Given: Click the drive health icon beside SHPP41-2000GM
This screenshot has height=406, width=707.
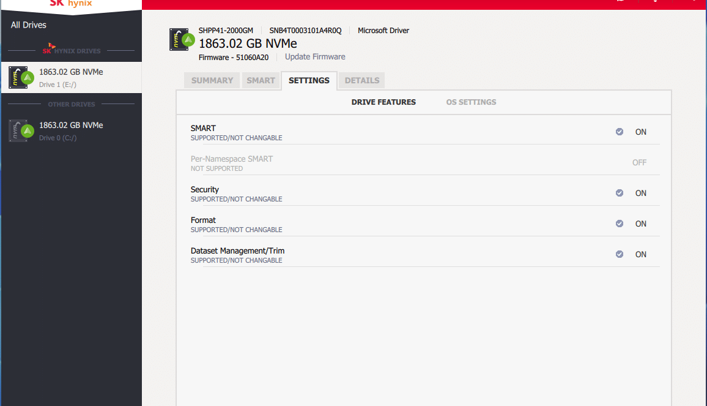Looking at the screenshot, I should click(x=182, y=40).
